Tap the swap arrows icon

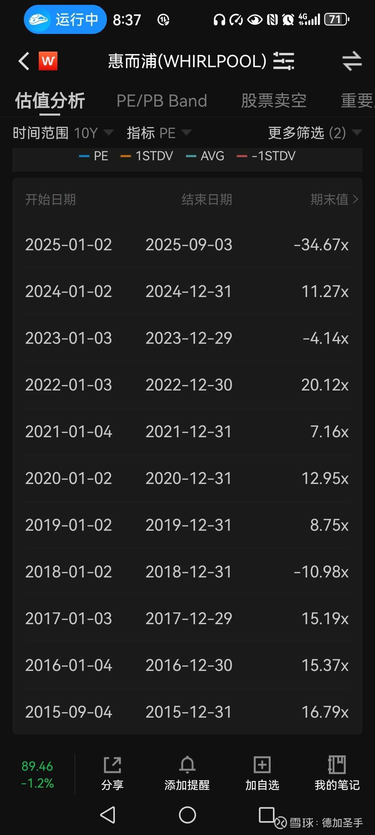(352, 61)
